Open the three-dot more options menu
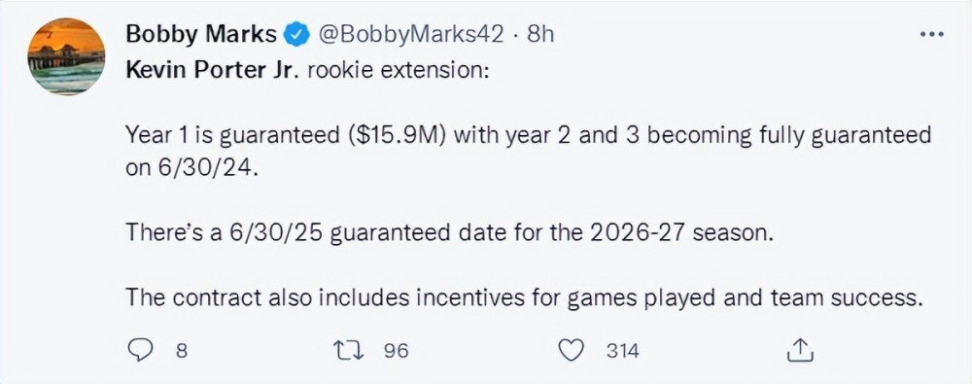The height and width of the screenshot is (384, 972). tap(930, 35)
